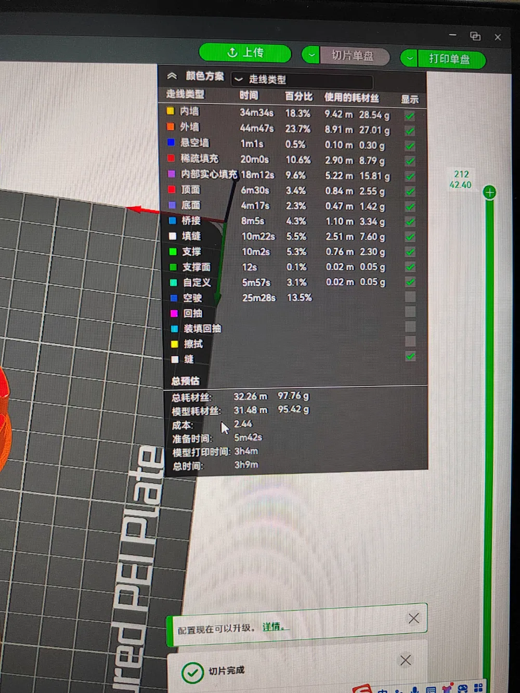The image size is (520, 693).
Task: Click the 支撑面 dark green color swatch
Action: coord(173,267)
